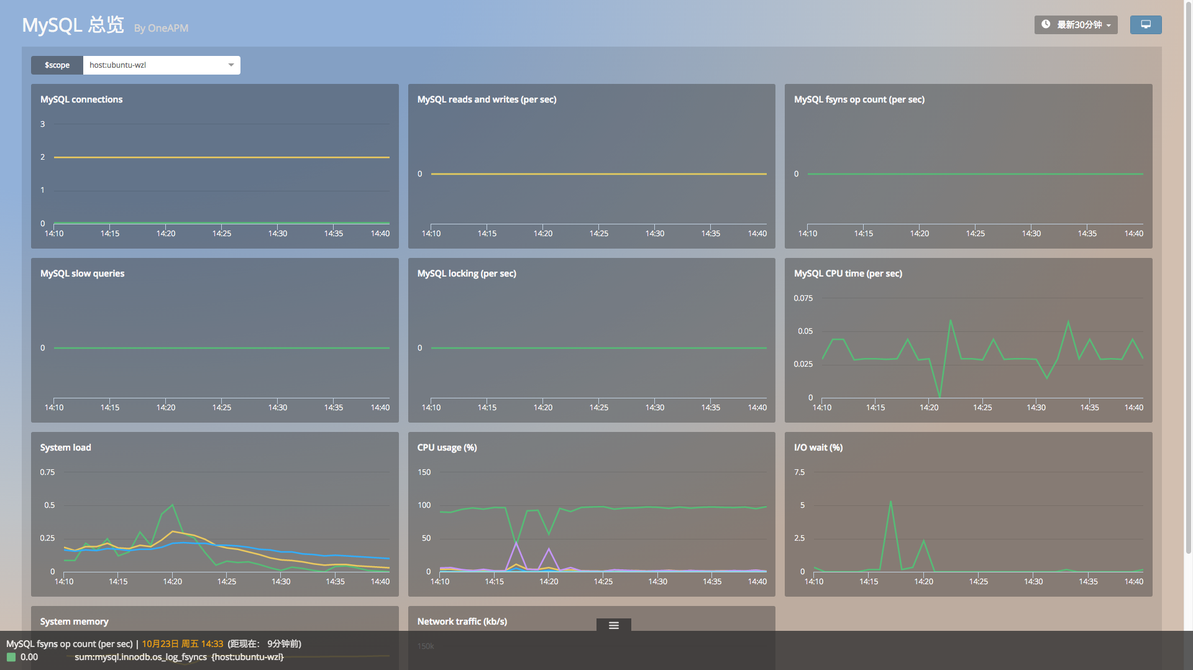The image size is (1193, 670).
Task: Open the 最新30分钟 time range dropdown
Action: tap(1076, 25)
